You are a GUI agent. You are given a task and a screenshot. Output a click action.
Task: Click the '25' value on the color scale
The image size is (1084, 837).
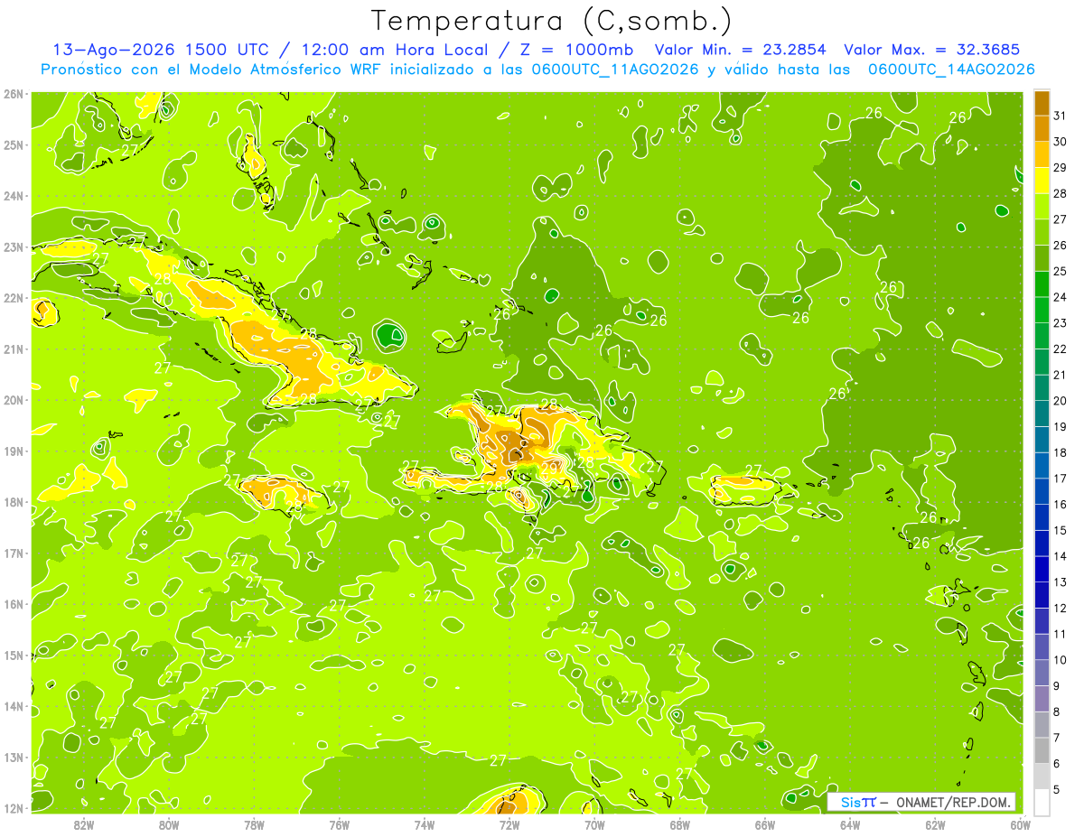pyautogui.click(x=1060, y=271)
